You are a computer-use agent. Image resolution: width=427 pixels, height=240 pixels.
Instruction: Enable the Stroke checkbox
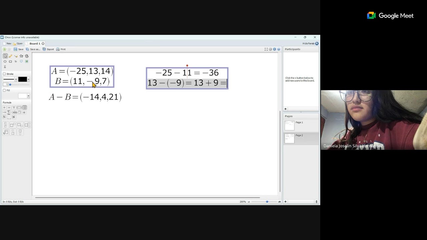point(4,74)
